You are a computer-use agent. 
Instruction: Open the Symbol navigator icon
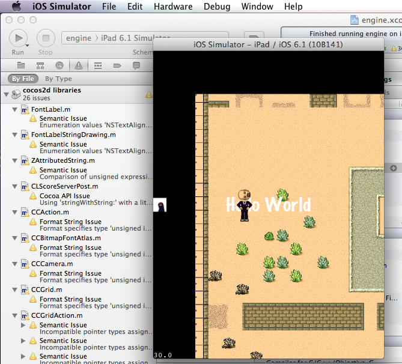40,65
